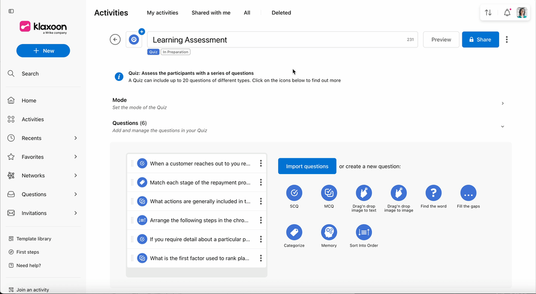This screenshot has height=294, width=536.
Task: Expand the Mode section chevron
Action: pyautogui.click(x=502, y=103)
